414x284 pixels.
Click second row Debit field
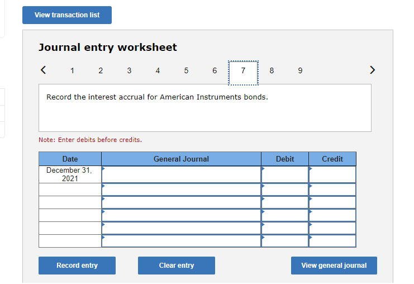pyautogui.click(x=285, y=190)
